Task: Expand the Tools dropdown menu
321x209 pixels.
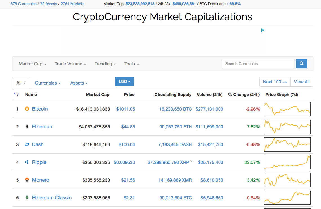Action: click(x=131, y=64)
